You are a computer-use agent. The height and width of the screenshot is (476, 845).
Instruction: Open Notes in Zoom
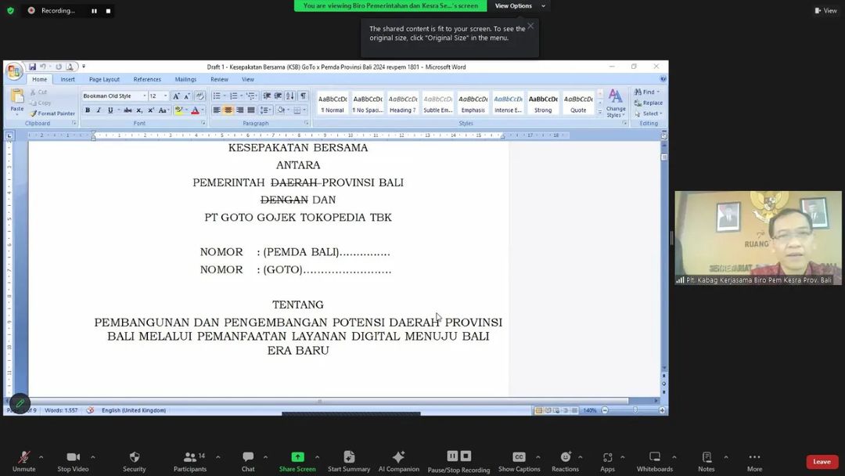(707, 461)
